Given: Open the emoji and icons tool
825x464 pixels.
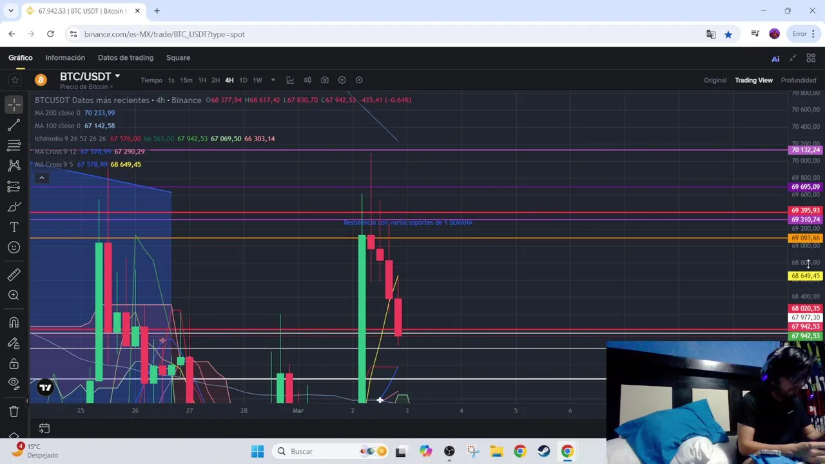Looking at the screenshot, I should 14,247.
